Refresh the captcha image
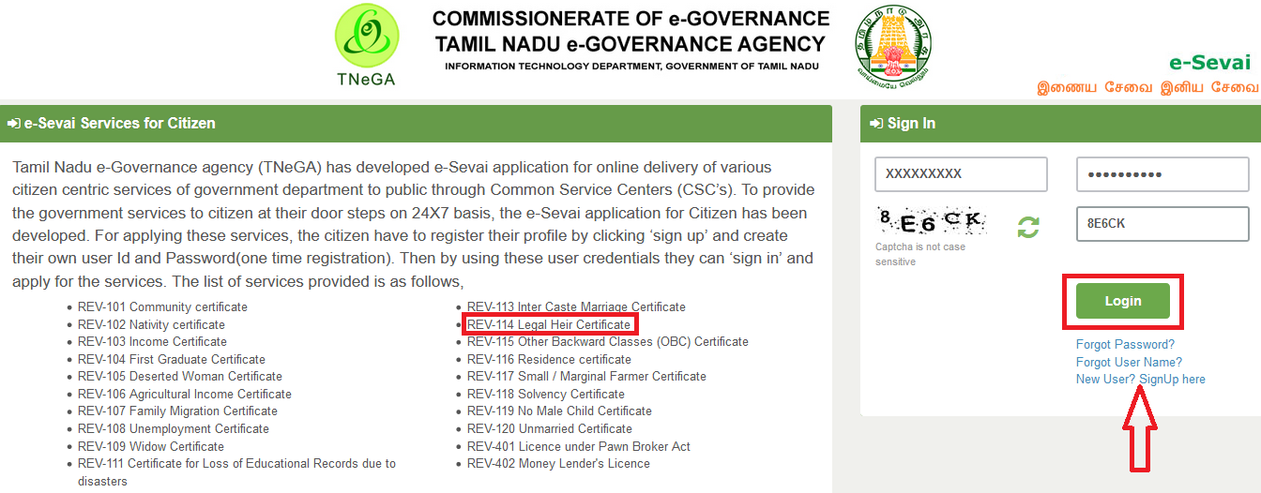The height and width of the screenshot is (493, 1261). [x=1028, y=226]
